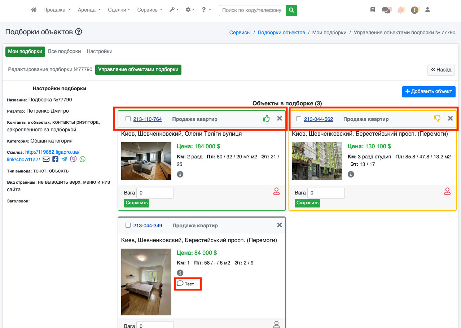Viewport: 461px width, 328px height.
Task: Click yellow thumbs-down on object 213-044-562
Action: [x=437, y=118]
